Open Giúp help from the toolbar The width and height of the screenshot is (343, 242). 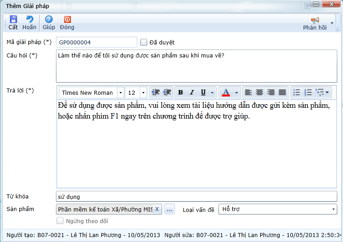point(49,20)
